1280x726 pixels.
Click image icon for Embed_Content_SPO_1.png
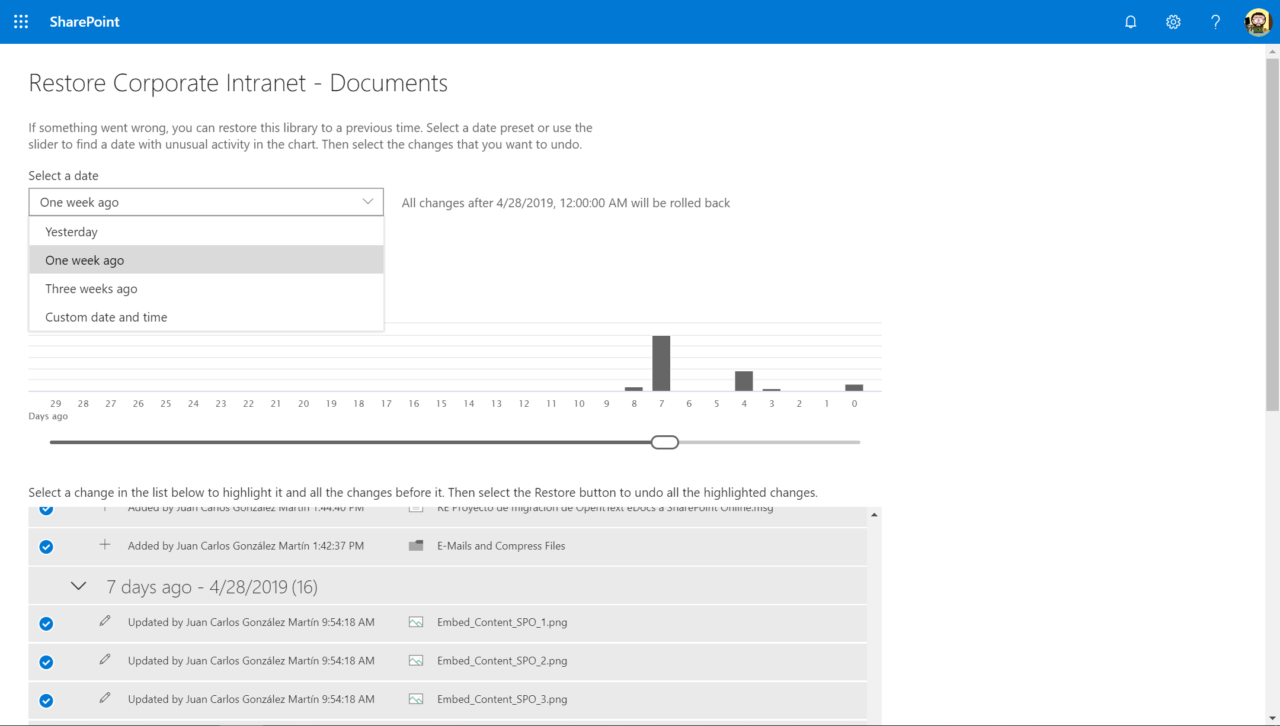(416, 622)
